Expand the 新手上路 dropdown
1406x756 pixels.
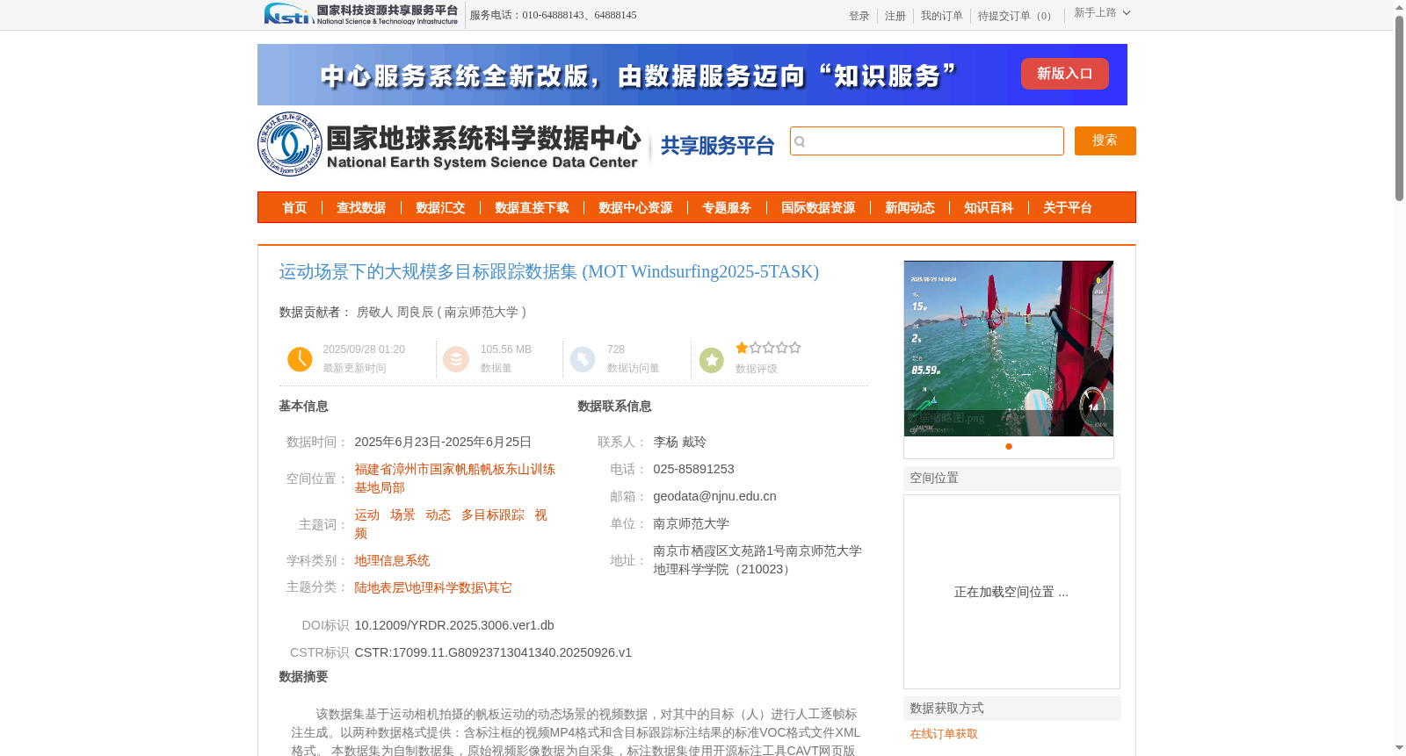click(x=1102, y=12)
